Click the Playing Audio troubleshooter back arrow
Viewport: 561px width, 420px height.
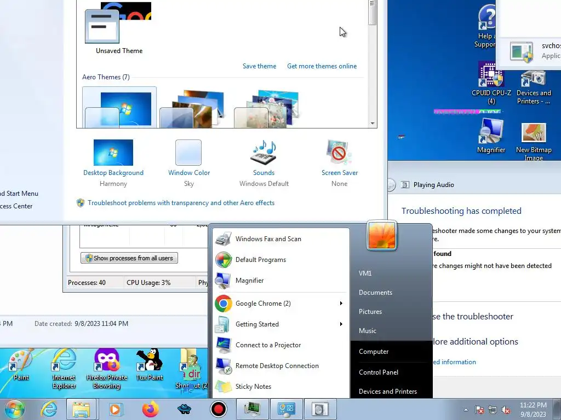click(x=391, y=185)
